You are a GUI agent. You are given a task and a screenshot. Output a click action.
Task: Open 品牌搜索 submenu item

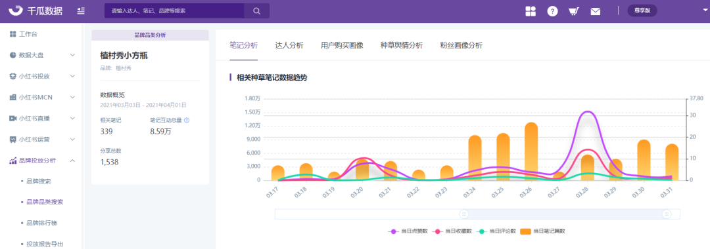point(39,182)
